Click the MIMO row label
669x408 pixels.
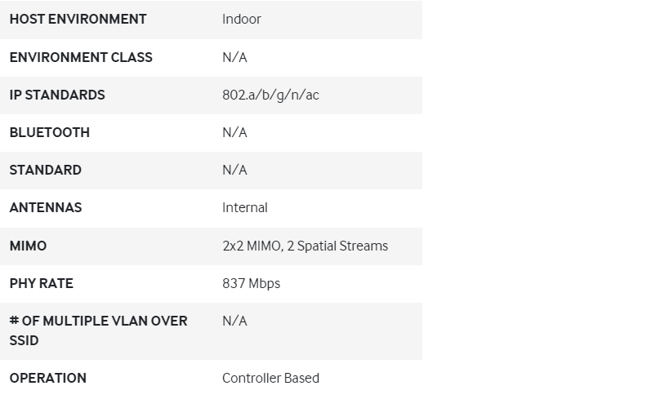coord(28,246)
